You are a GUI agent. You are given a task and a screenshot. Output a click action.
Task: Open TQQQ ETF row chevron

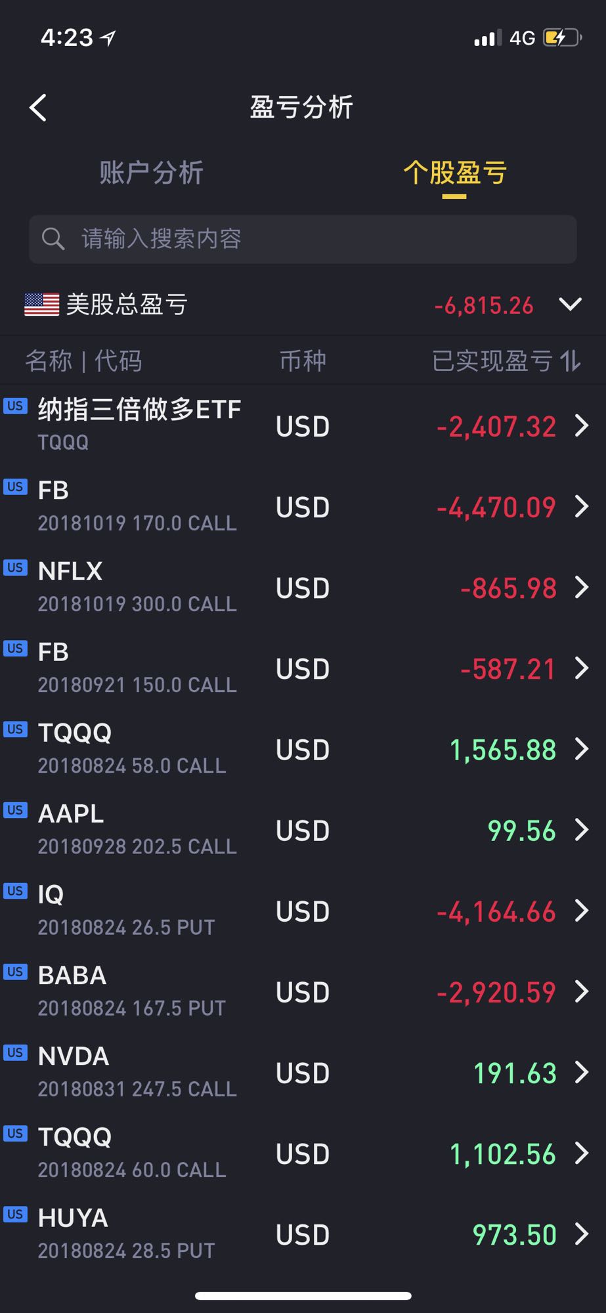(581, 425)
